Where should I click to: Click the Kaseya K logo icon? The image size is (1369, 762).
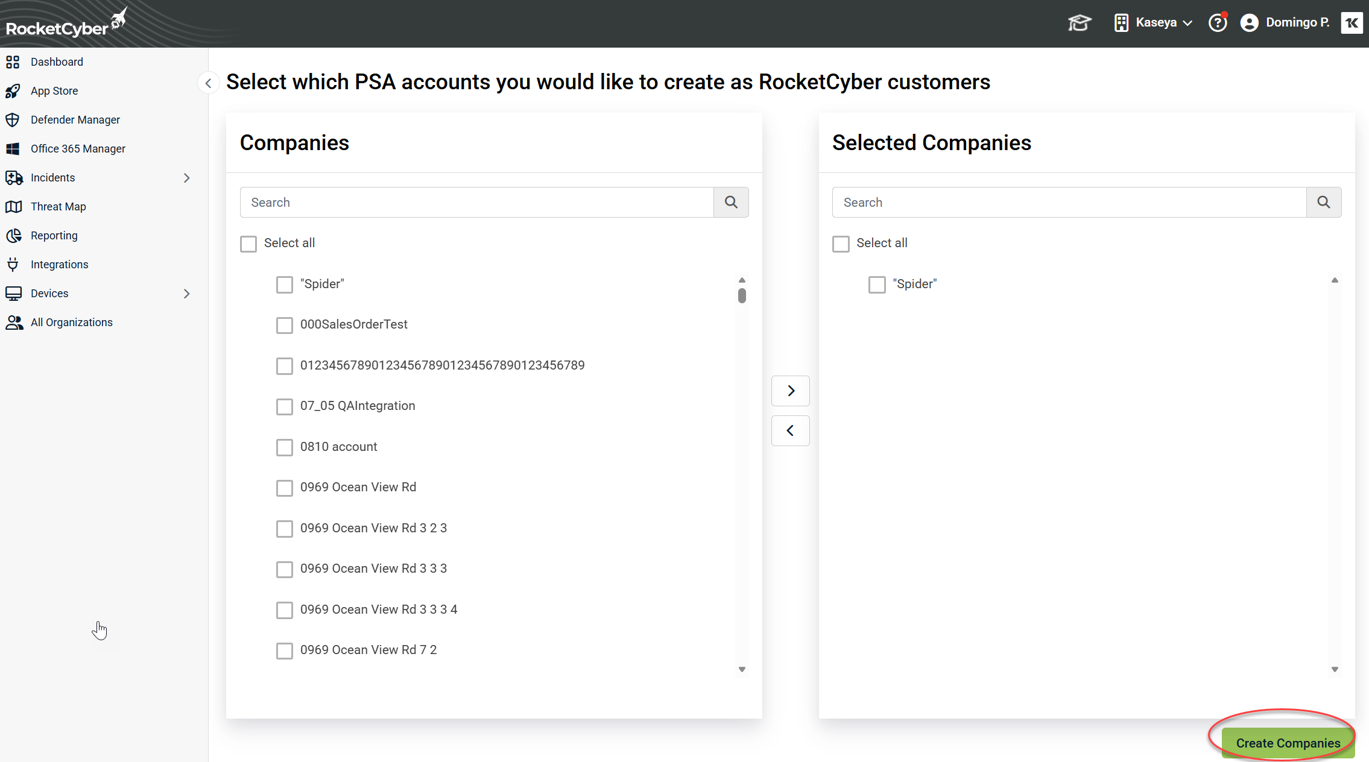1352,23
